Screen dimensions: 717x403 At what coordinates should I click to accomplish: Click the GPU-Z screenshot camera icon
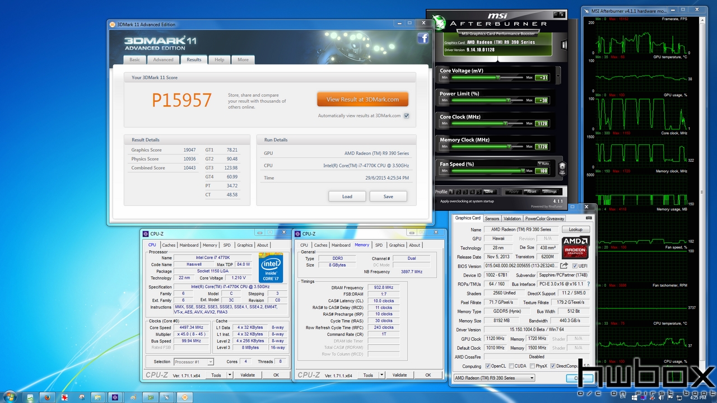[x=589, y=218]
